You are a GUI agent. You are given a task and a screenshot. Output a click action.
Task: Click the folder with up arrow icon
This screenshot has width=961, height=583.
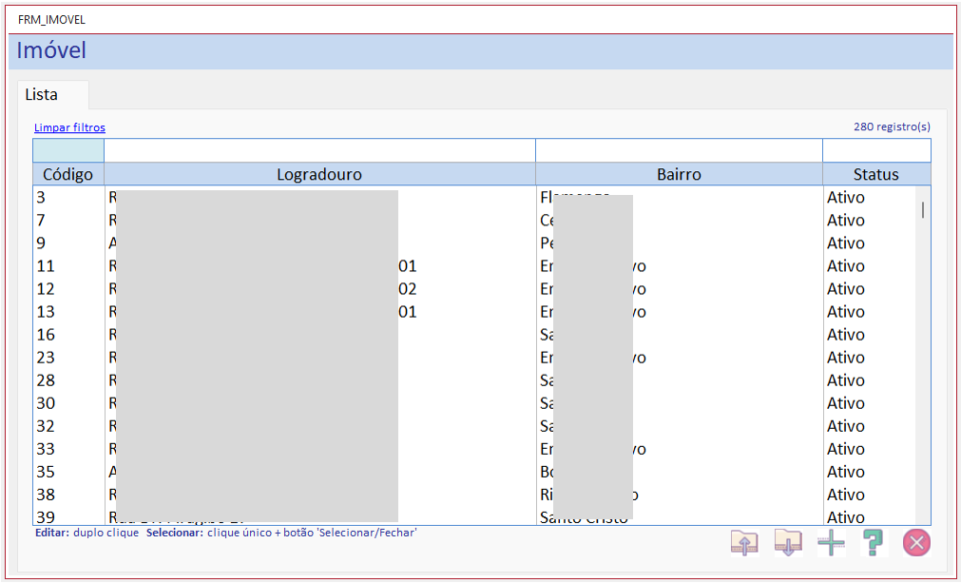[x=744, y=542]
